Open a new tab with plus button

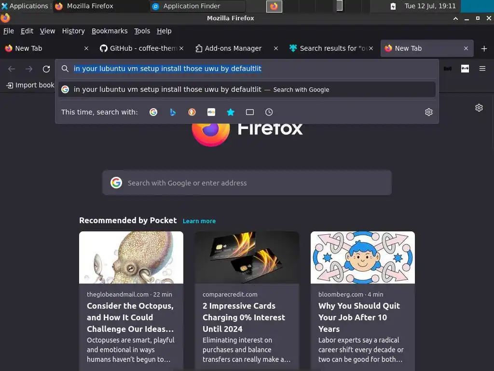click(x=484, y=49)
